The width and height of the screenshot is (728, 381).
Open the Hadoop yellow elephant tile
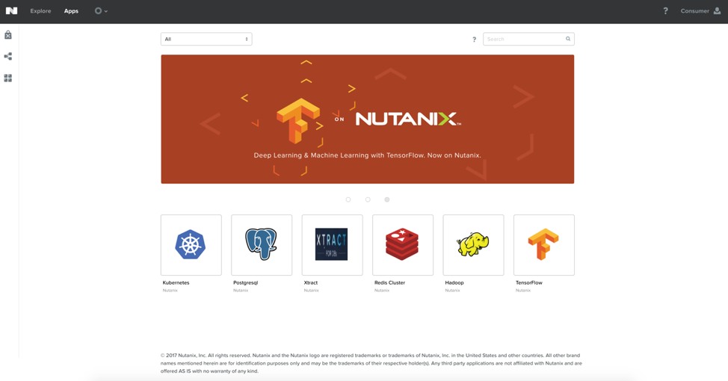473,244
